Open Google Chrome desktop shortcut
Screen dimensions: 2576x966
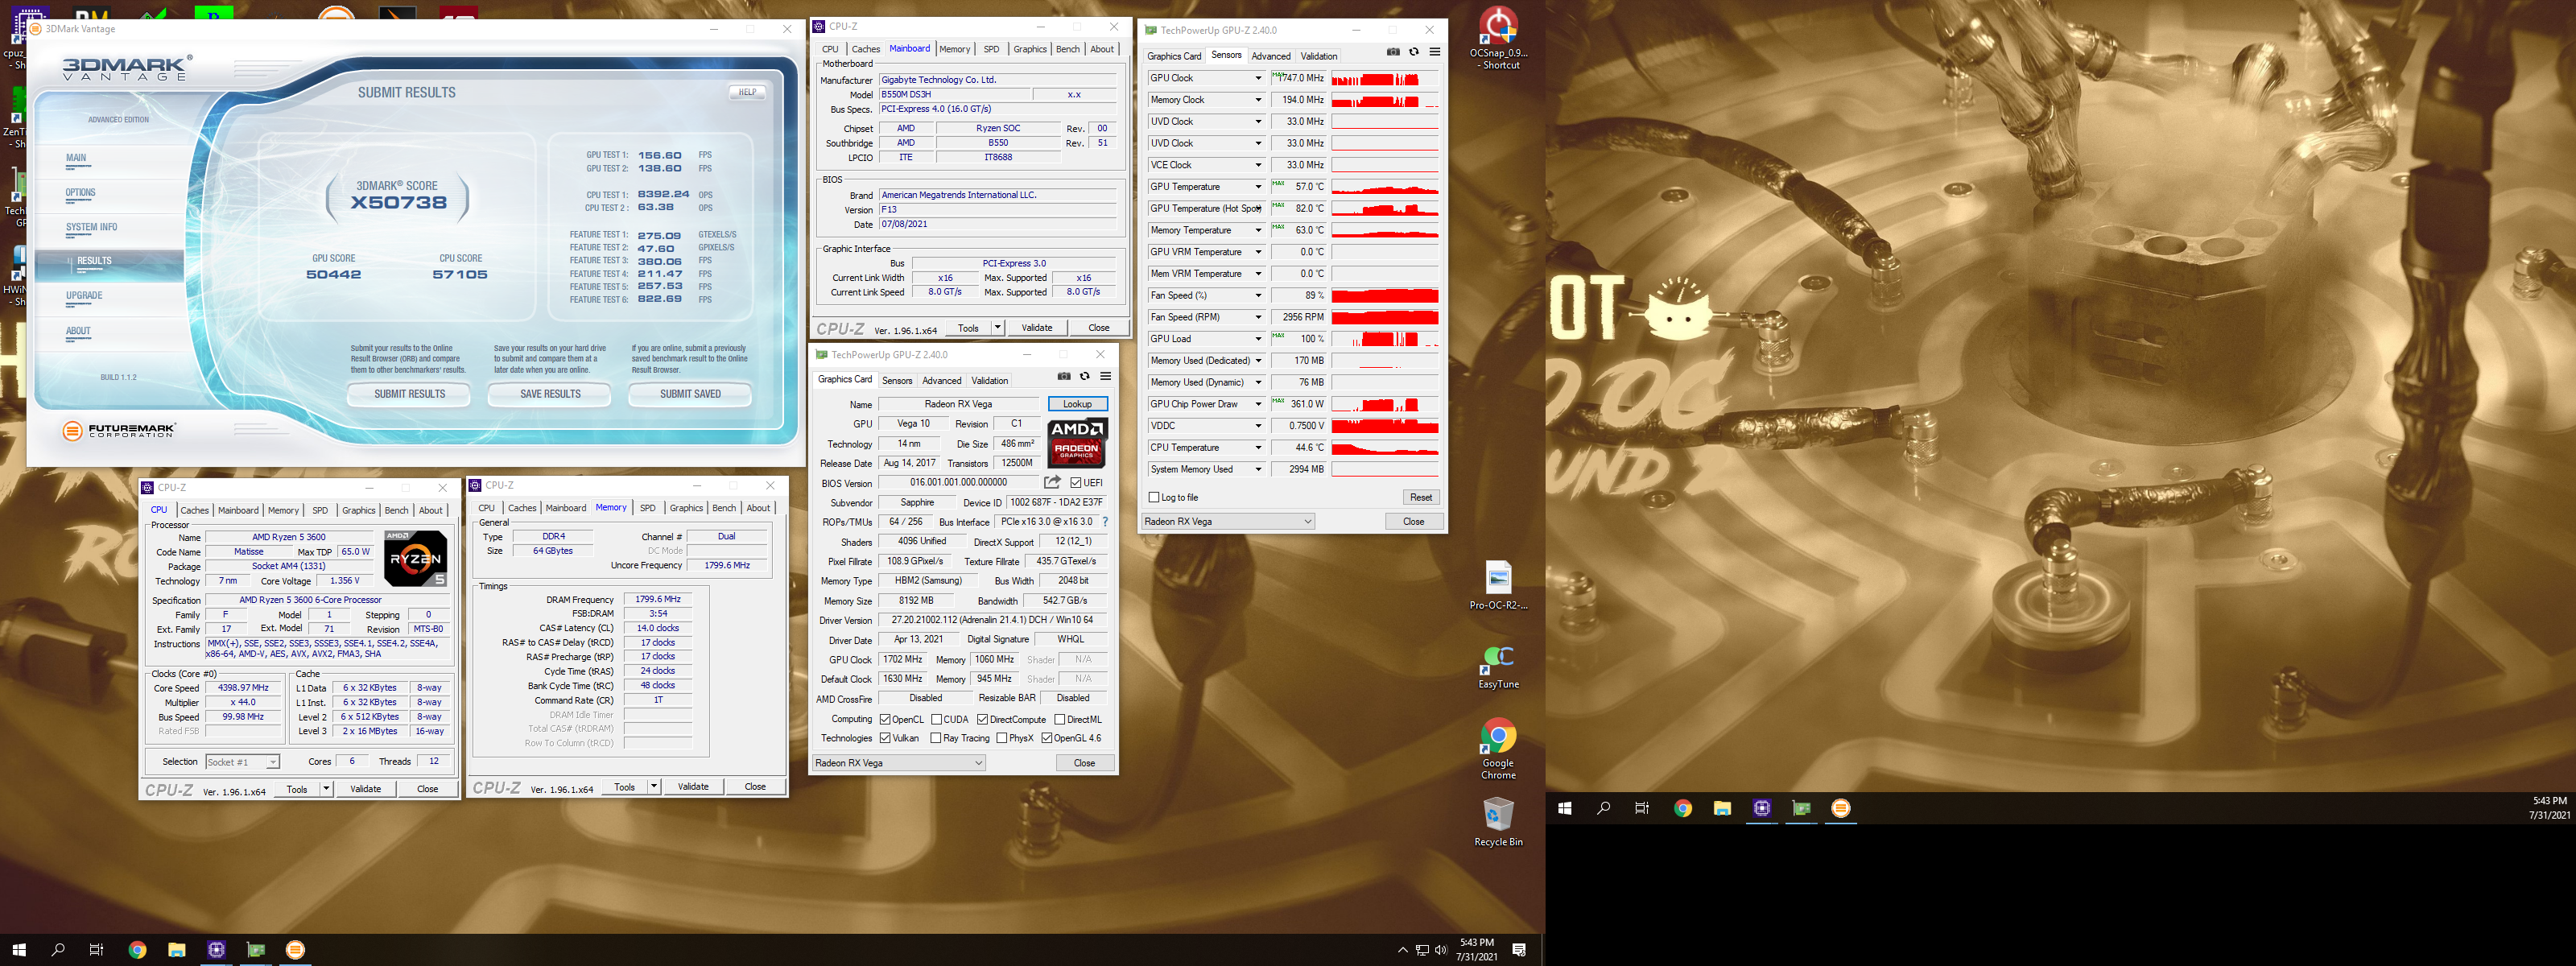point(1498,749)
